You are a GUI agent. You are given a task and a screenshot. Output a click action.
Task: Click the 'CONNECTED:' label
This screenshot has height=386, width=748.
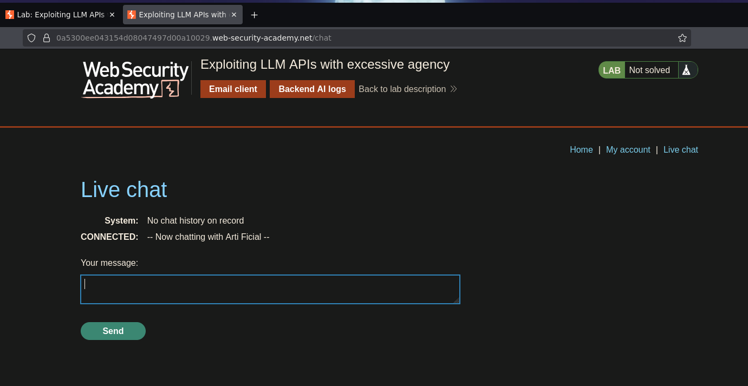coord(109,237)
